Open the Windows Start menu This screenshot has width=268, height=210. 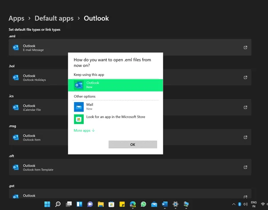(x=47, y=204)
